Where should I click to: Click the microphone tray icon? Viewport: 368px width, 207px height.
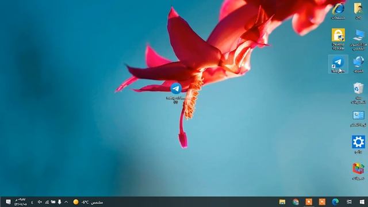pos(60,202)
